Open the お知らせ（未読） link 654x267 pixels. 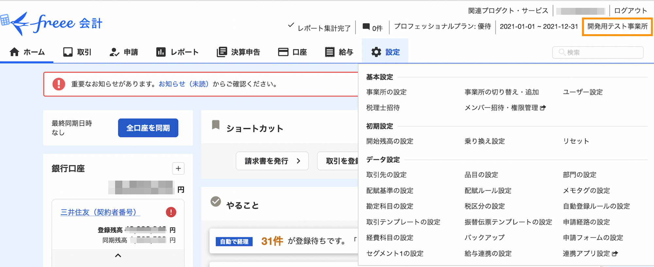tap(183, 84)
